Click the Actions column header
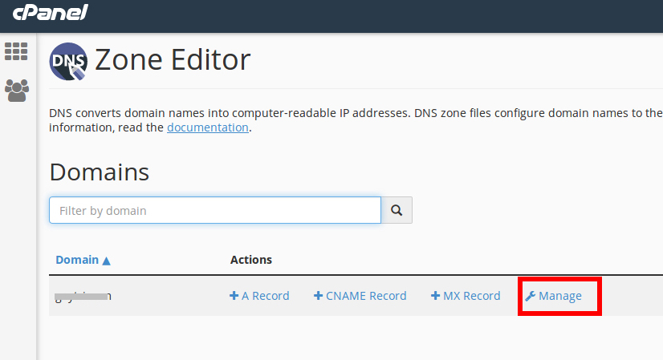Viewport: 663px width, 360px height. [x=251, y=260]
